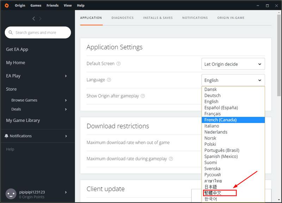This screenshot has width=282, height=203.
Task: Switch to the Notifications tab
Action: 195,18
